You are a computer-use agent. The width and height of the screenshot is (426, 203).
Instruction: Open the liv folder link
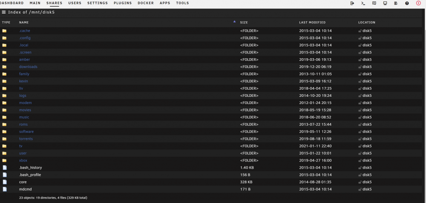pyautogui.click(x=21, y=88)
